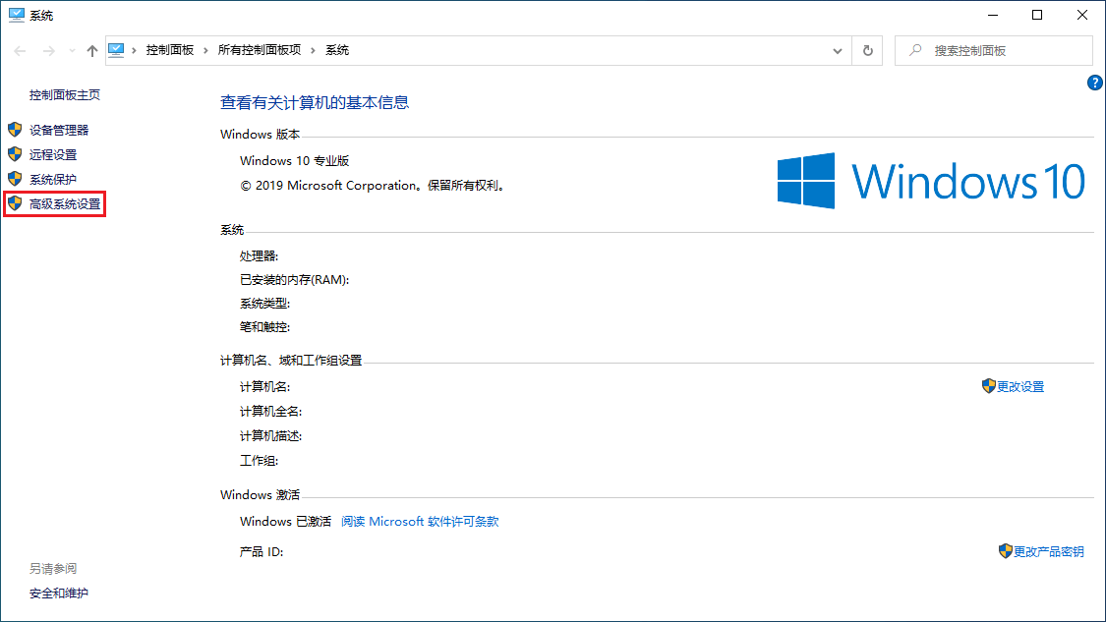This screenshot has height=622, width=1106.
Task: Expand the chevron after 控制面板 breadcrumb
Action: (206, 50)
